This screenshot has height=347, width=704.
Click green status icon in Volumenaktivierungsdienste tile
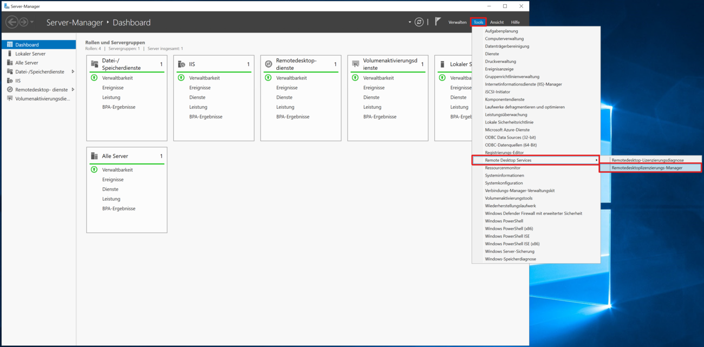[x=355, y=78]
